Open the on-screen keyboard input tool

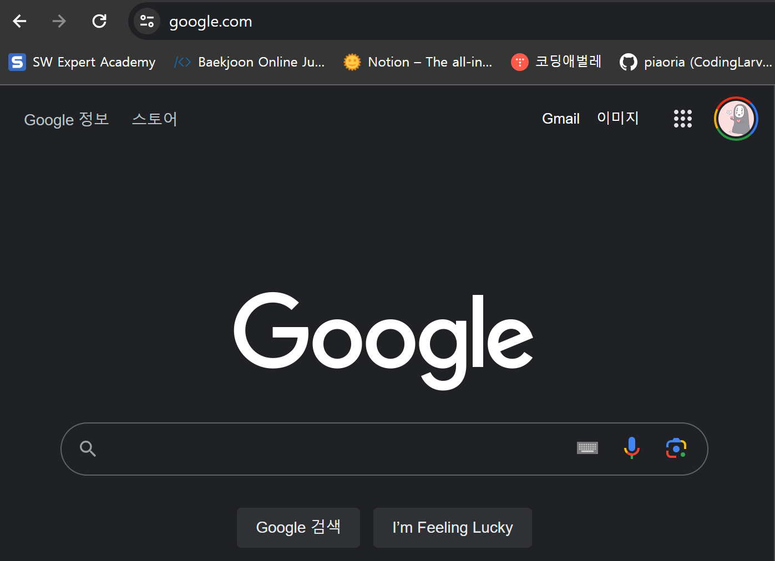587,448
